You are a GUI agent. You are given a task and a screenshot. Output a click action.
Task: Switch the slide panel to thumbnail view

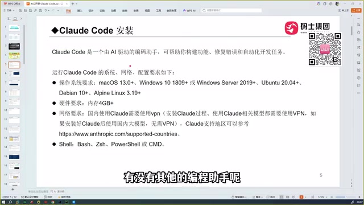click(15, 19)
